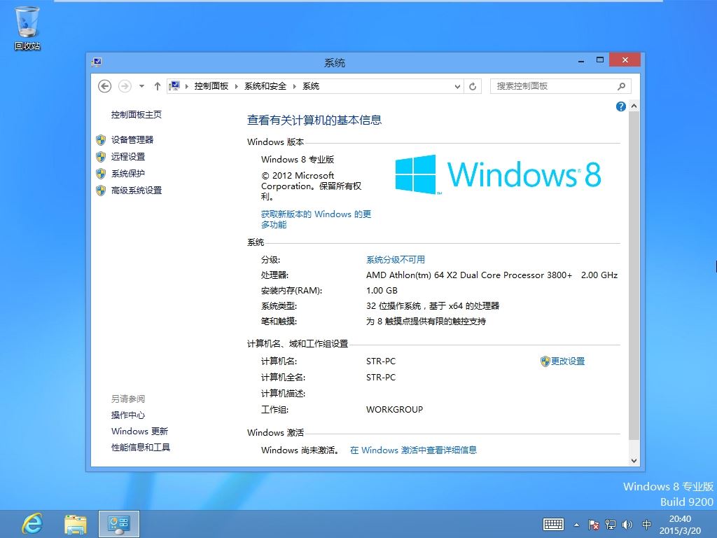This screenshot has height=538, width=717.
Task: Open System protection link
Action: tap(128, 174)
